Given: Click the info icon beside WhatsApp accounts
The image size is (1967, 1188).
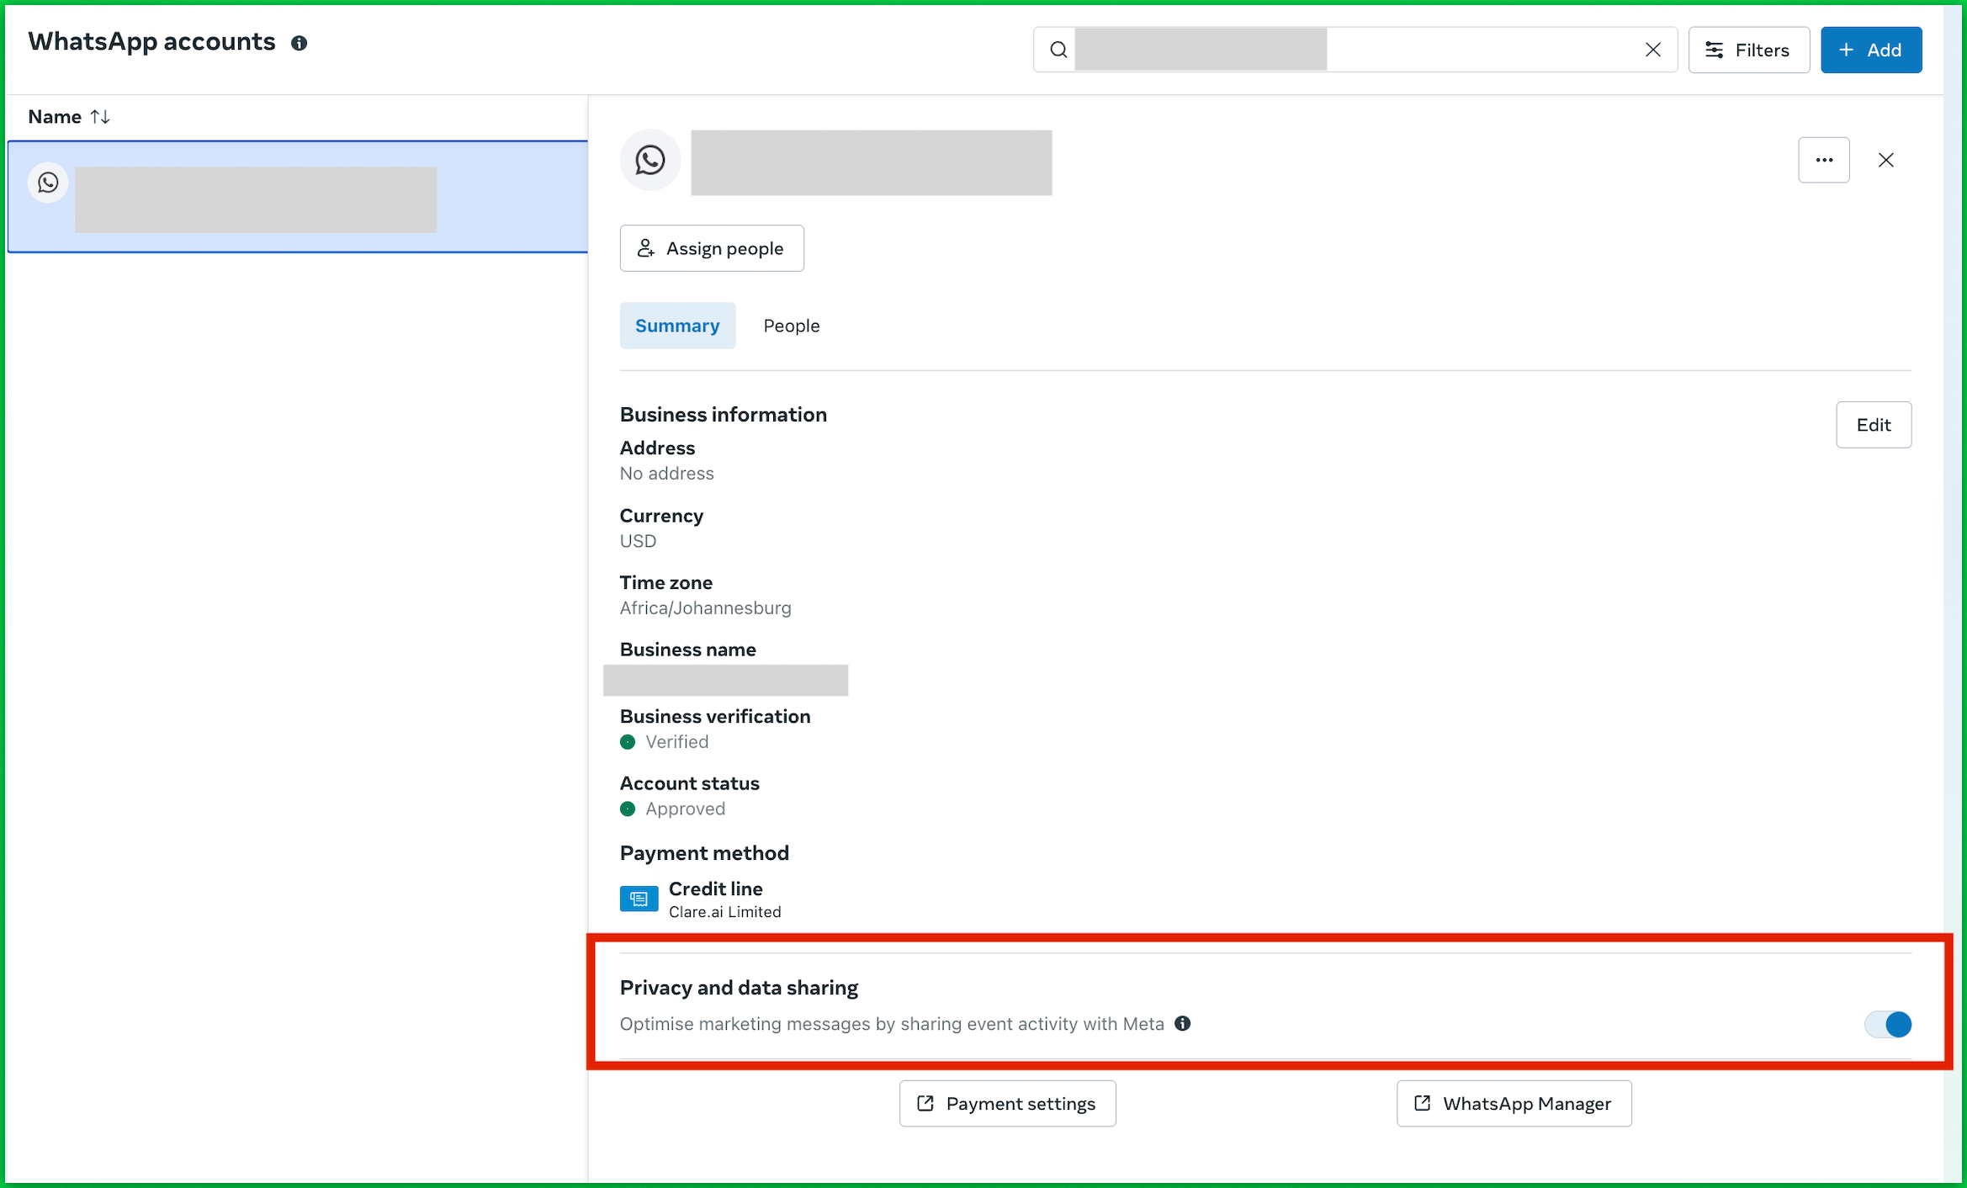Looking at the screenshot, I should (299, 43).
